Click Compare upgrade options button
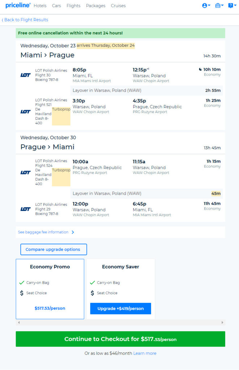 (x=54, y=249)
